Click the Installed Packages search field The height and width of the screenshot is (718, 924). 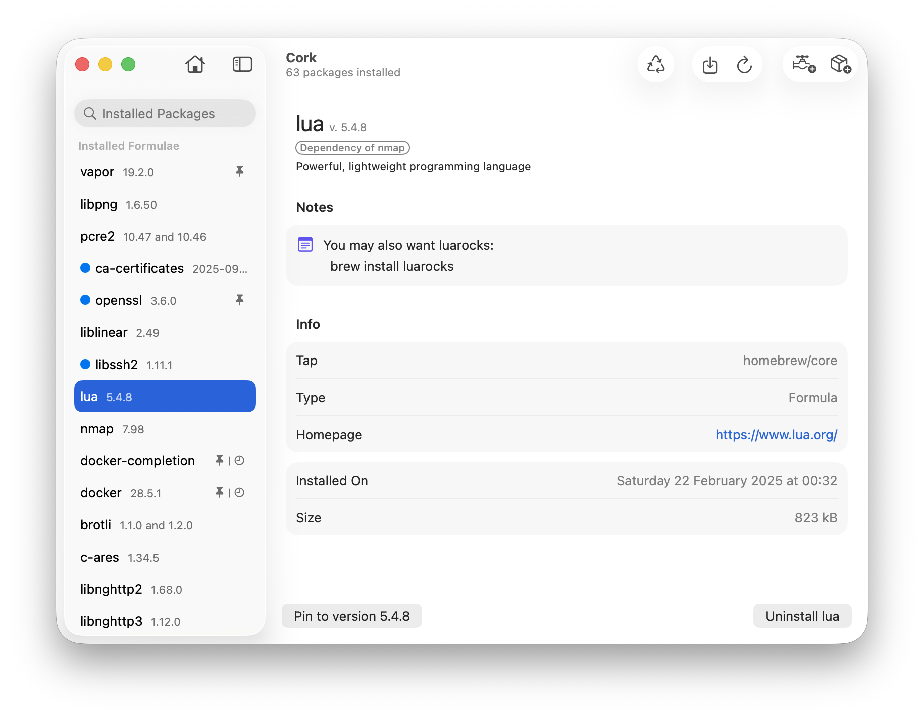165,114
